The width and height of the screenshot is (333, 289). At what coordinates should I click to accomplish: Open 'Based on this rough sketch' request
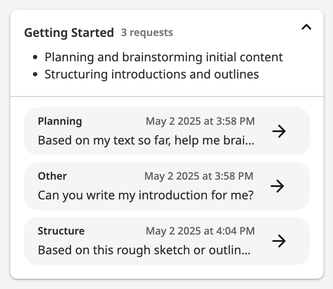144,250
